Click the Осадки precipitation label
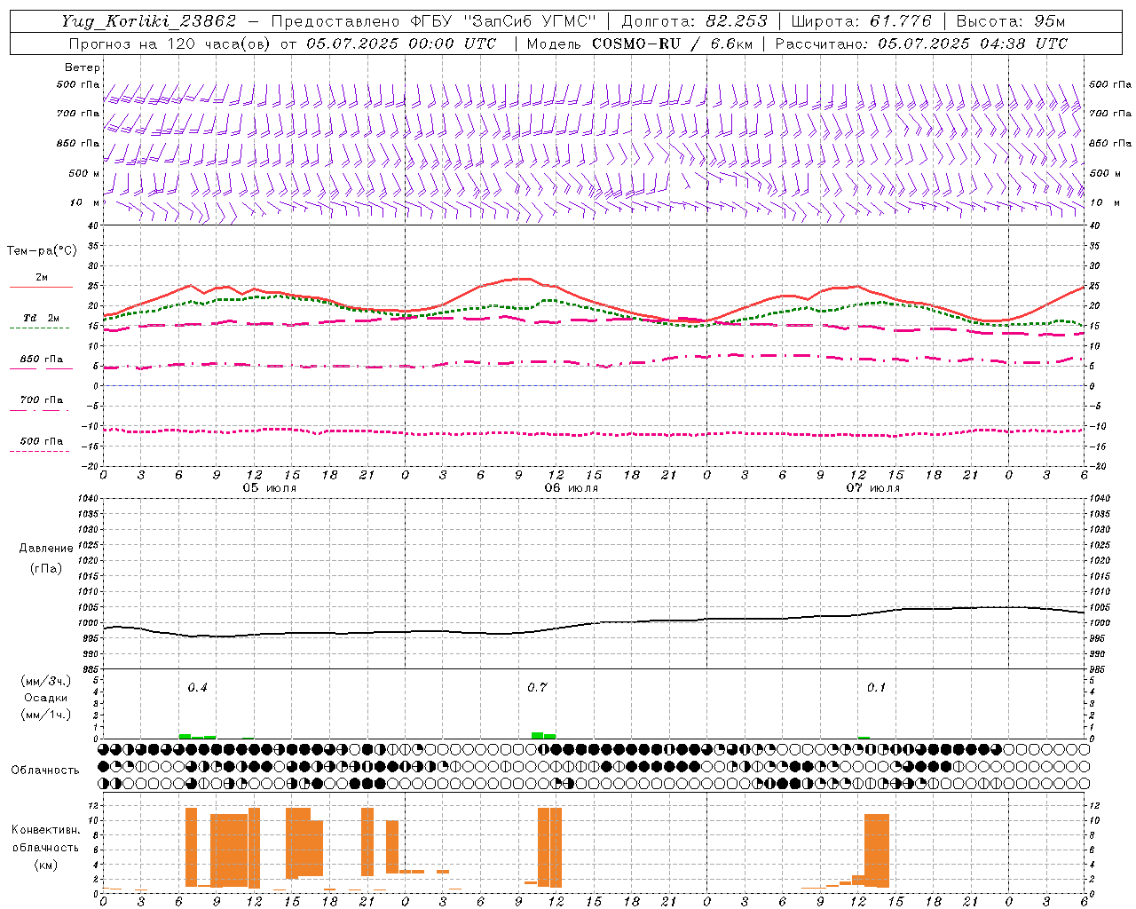Image resolution: width=1136 pixels, height=909 pixels. click(x=46, y=698)
